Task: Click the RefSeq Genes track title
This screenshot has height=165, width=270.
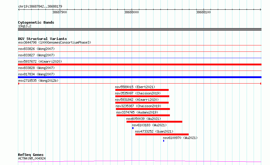Action: tap(31, 155)
